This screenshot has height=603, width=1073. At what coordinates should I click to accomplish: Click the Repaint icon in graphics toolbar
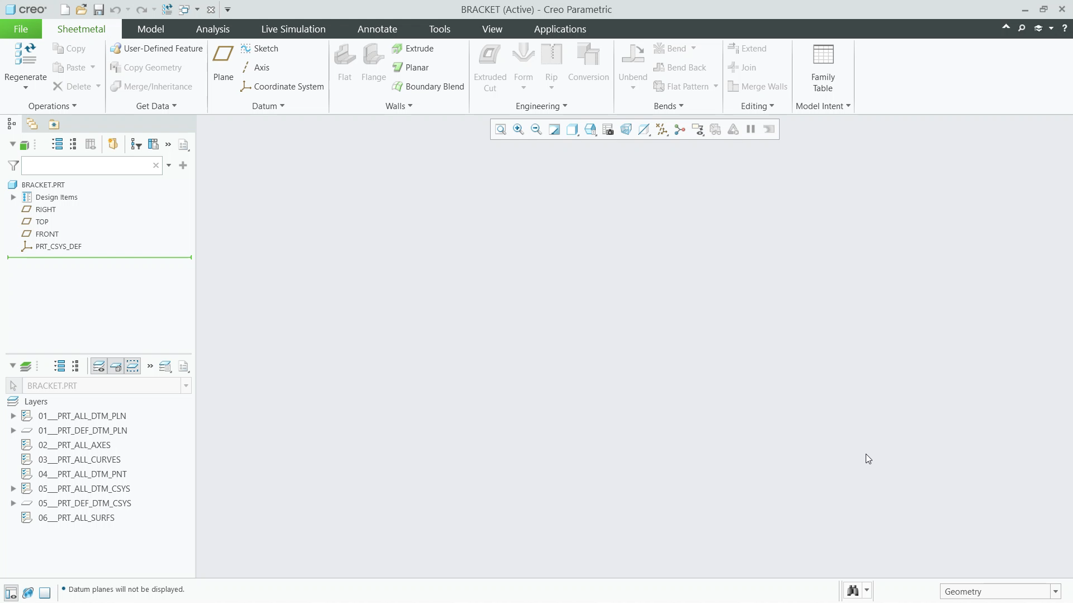[554, 129]
